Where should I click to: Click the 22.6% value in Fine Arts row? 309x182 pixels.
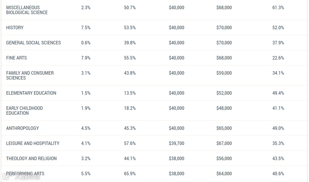coord(278,58)
